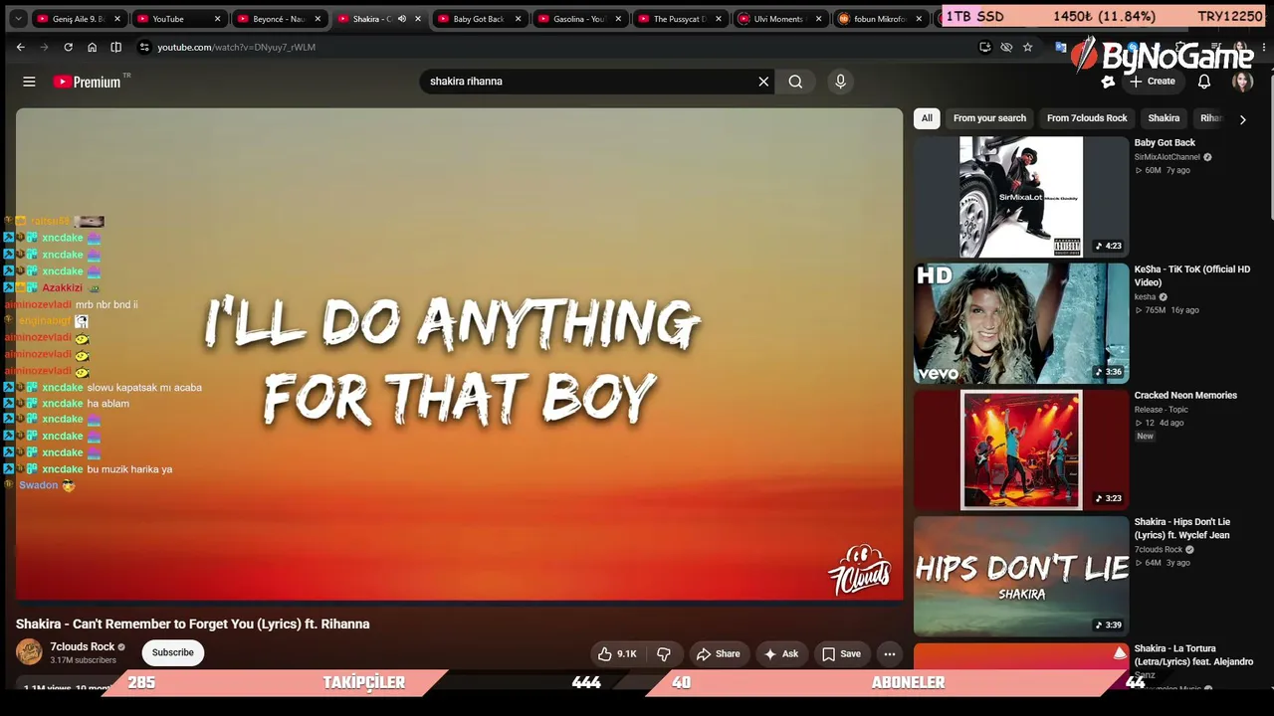Open Shakira Hips Don't Lie title link

[1182, 528]
